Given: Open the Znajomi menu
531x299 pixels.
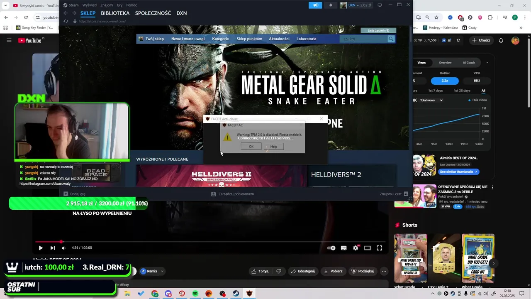Looking at the screenshot, I should (107, 5).
